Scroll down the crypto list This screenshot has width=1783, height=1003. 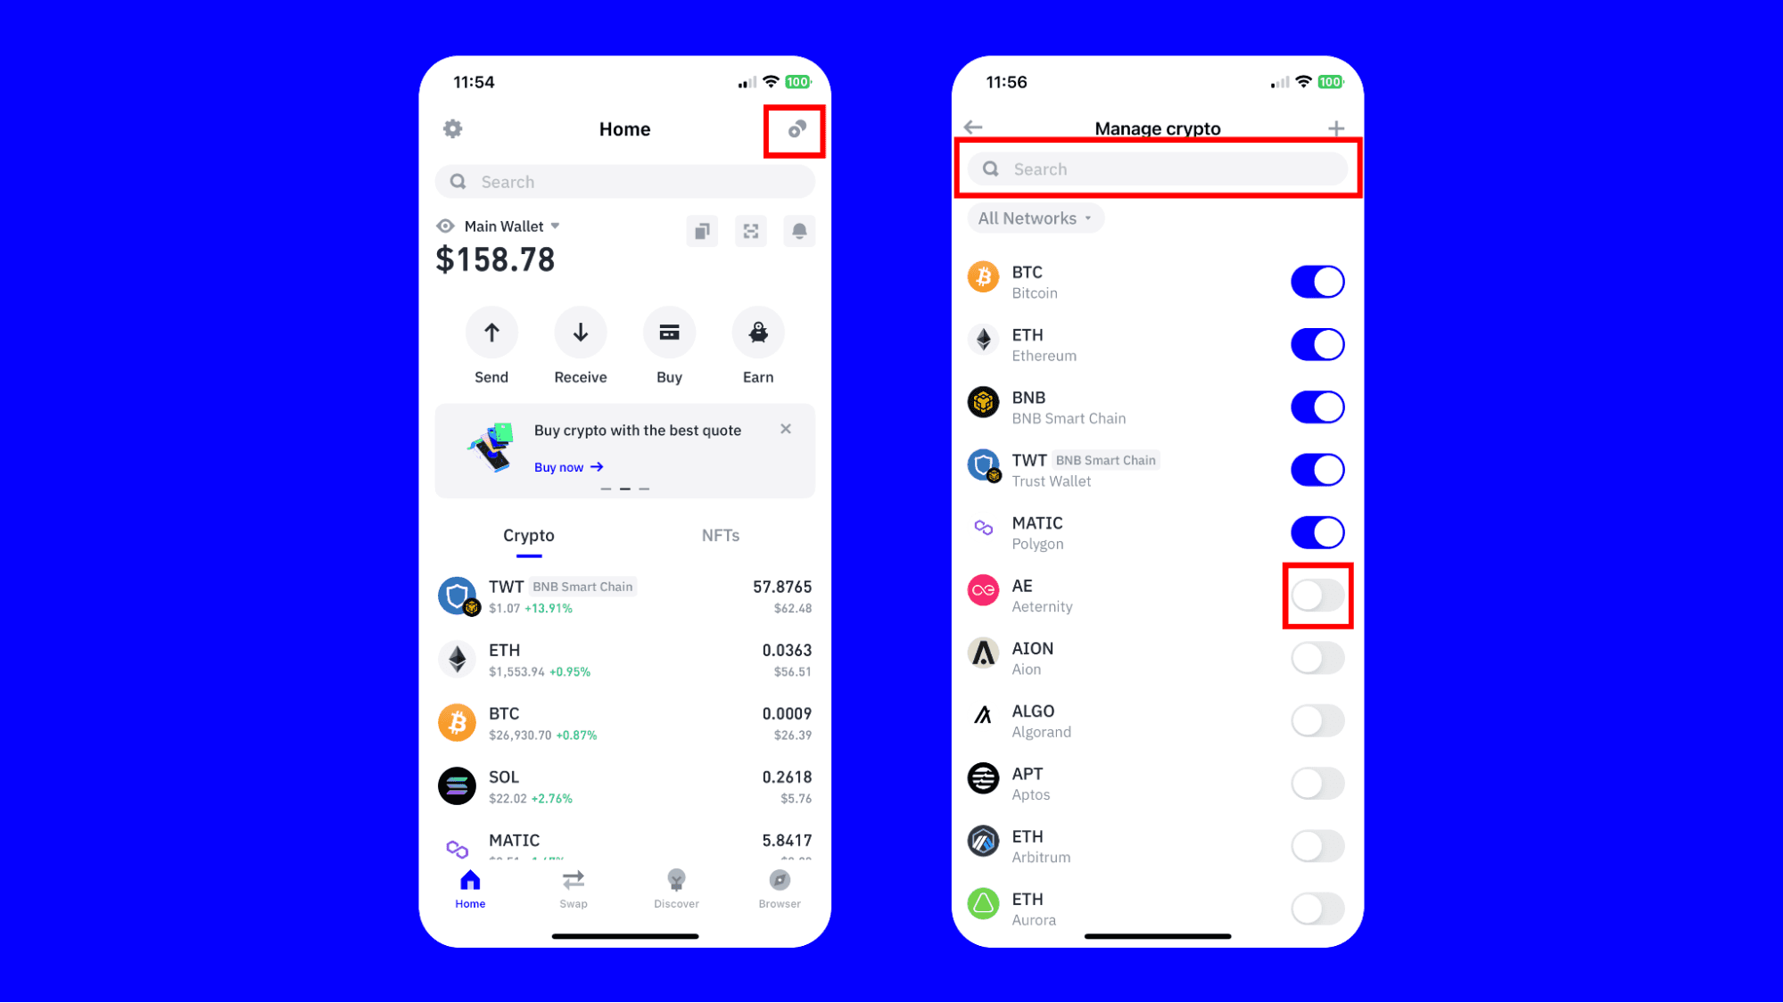click(x=1156, y=735)
